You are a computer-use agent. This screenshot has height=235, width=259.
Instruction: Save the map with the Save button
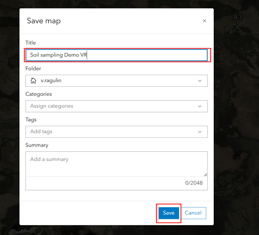click(x=169, y=213)
